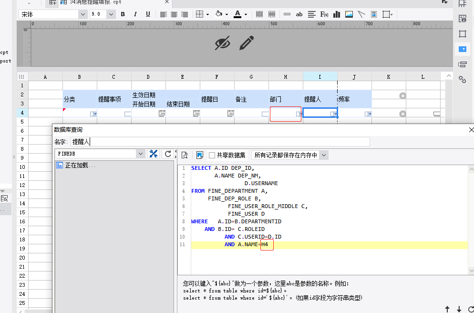The height and width of the screenshot is (313, 474).
Task: Click the date widget in cell D4
Action: pyautogui.click(x=162, y=114)
